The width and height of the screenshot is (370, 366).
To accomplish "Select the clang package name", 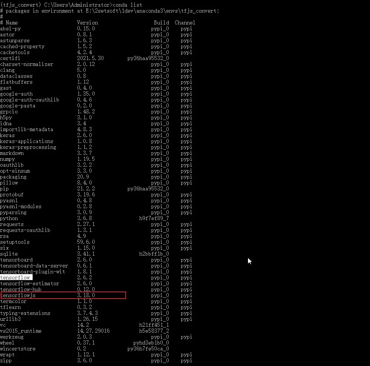I will coord(7,70).
